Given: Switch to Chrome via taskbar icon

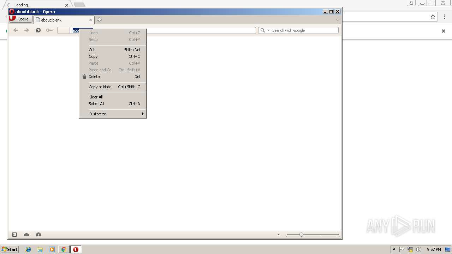Looking at the screenshot, I should (64, 249).
